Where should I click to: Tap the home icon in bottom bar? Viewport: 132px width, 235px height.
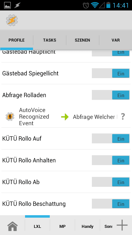click(x=12, y=226)
